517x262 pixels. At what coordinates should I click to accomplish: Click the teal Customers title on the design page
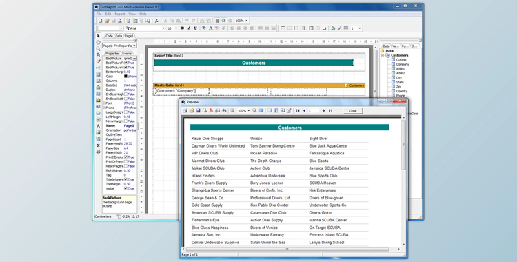click(254, 63)
